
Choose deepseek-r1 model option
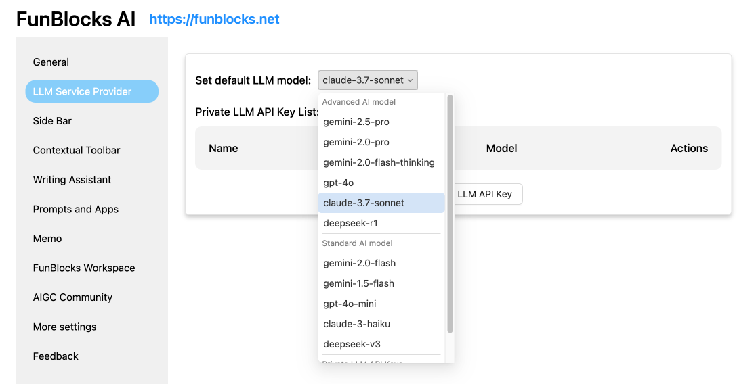coord(381,223)
